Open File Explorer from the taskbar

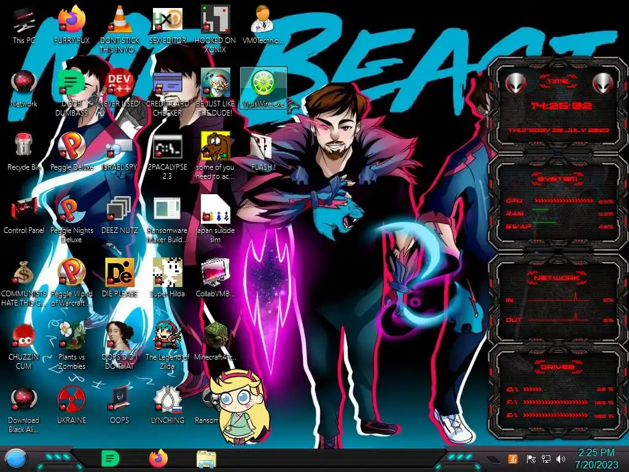tap(206, 459)
